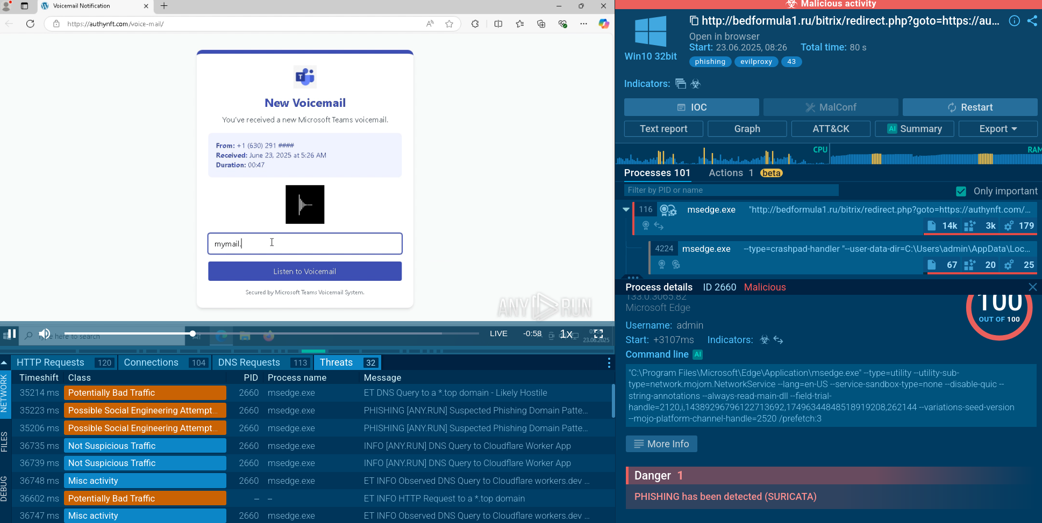Screen dimensions: 1042x523
Task: Open the task info circle icon
Action: [x=1014, y=21]
